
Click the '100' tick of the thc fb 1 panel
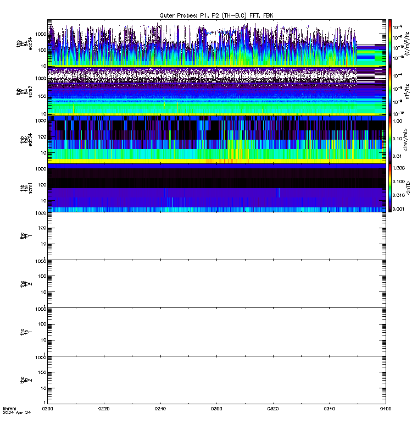click(x=42, y=324)
